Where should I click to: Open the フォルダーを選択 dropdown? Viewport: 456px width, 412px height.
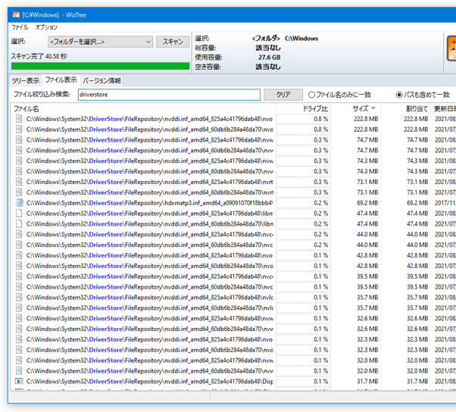100,42
